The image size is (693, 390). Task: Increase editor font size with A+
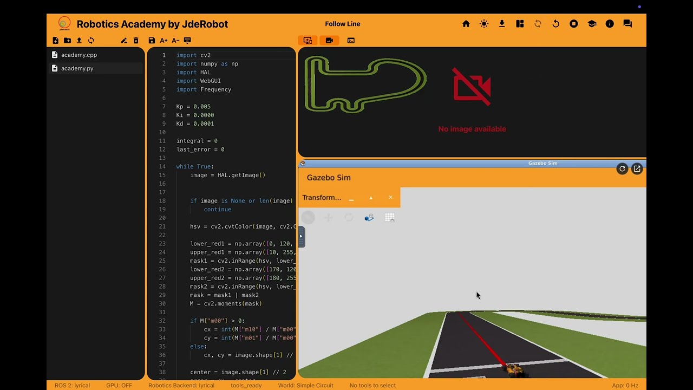pos(164,41)
